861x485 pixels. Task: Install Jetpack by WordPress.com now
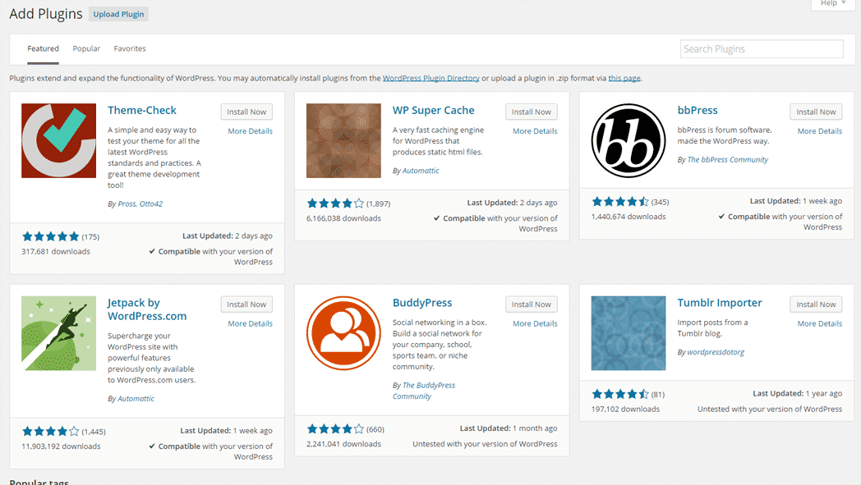(x=246, y=304)
